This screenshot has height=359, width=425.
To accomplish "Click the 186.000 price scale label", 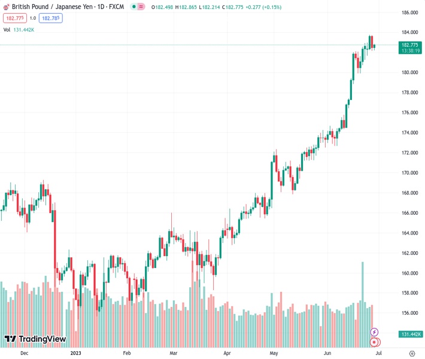I will [409, 13].
